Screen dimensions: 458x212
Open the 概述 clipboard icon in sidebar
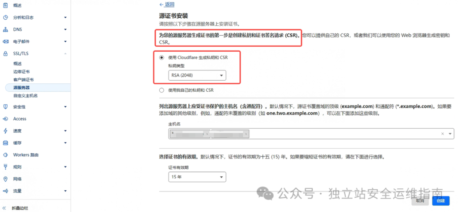5,5
